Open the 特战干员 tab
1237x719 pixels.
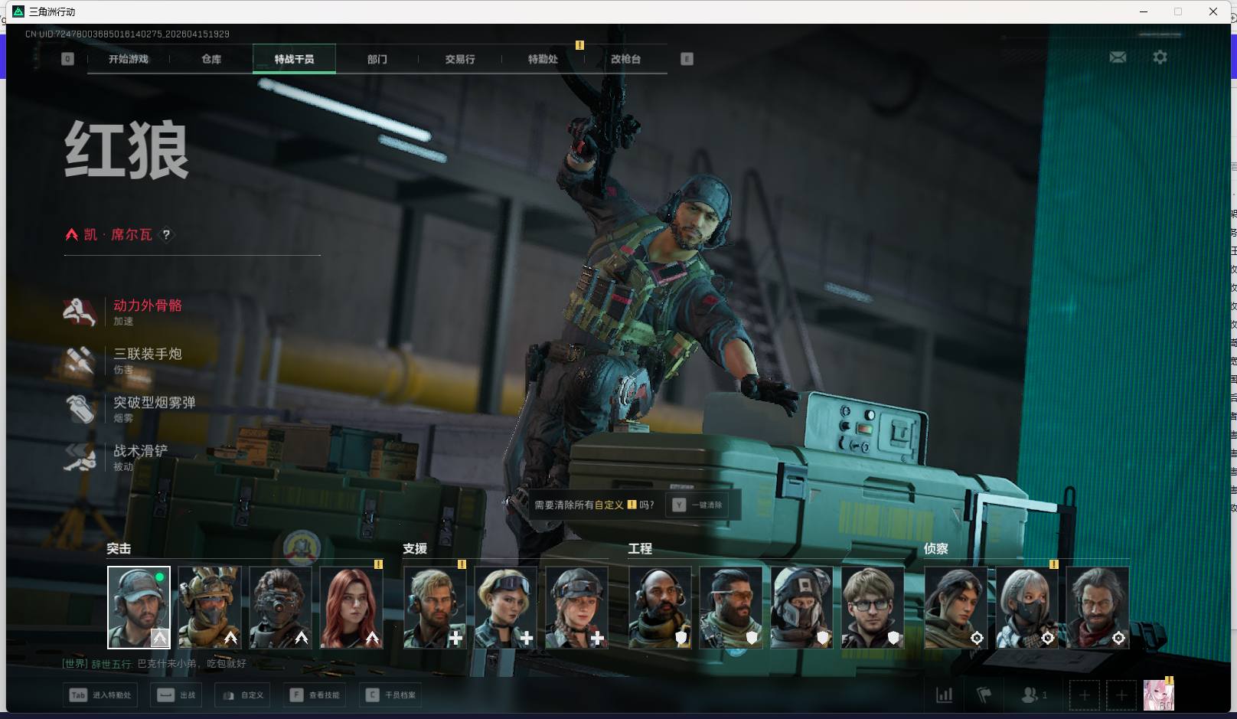[294, 59]
